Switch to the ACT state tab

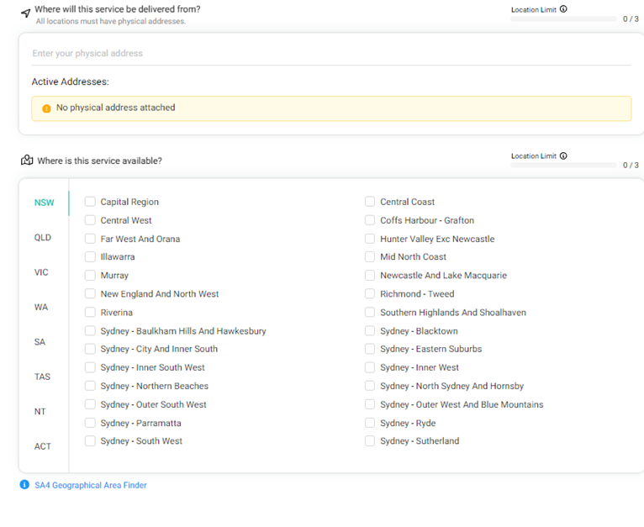(43, 446)
